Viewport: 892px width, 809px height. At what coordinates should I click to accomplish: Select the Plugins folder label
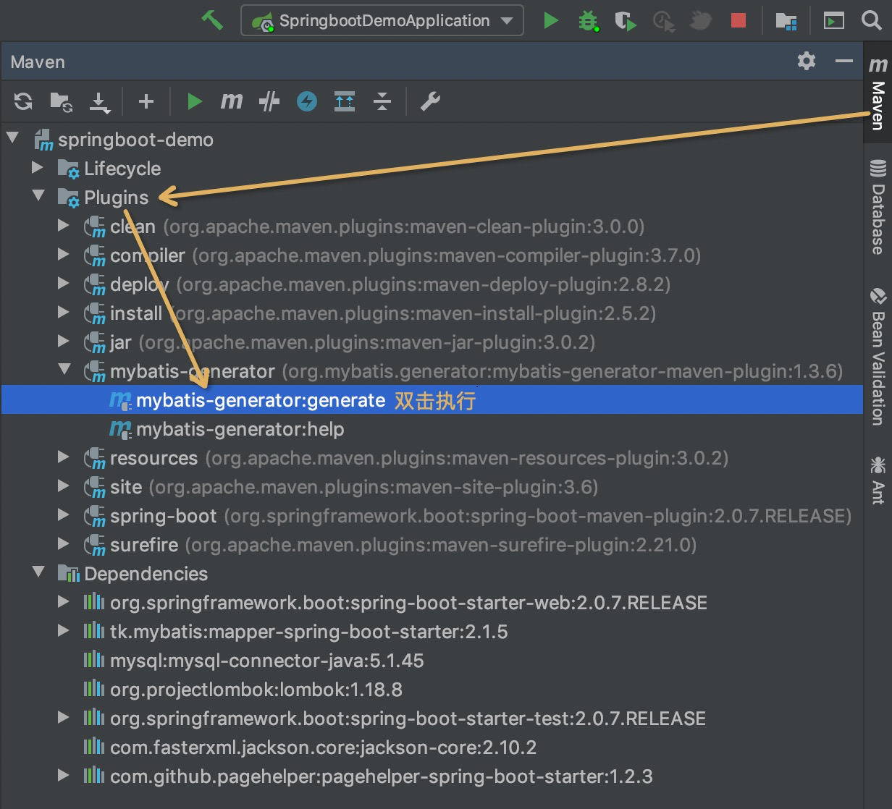click(116, 198)
